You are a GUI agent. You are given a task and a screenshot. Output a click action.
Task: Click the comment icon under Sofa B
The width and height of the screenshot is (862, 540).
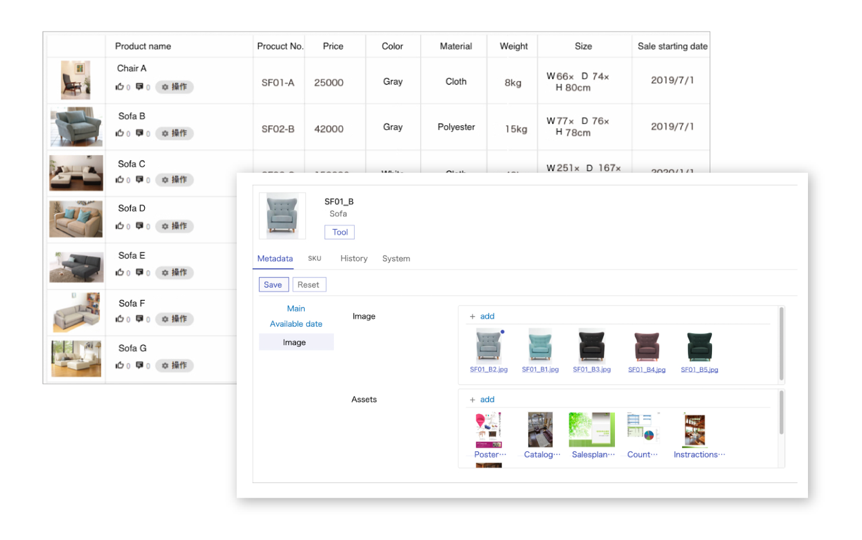140,133
